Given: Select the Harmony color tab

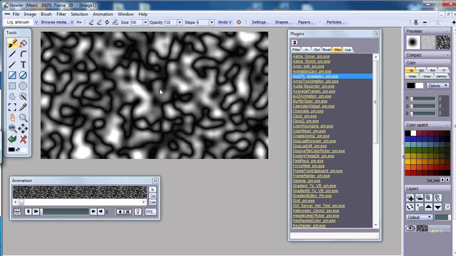Looking at the screenshot, I should point(441,76).
